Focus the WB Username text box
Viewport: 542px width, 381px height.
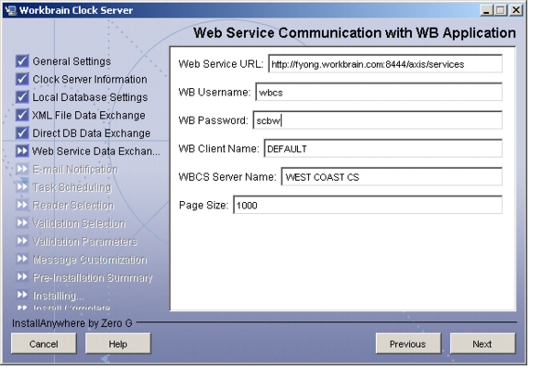coord(379,92)
